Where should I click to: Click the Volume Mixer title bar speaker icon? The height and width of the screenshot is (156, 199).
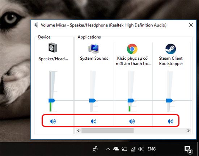click(36, 25)
